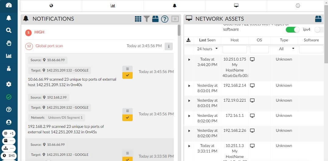Click the Notifications panel scrollbar thumb
Screen dimensions: 328x161
click(179, 30)
